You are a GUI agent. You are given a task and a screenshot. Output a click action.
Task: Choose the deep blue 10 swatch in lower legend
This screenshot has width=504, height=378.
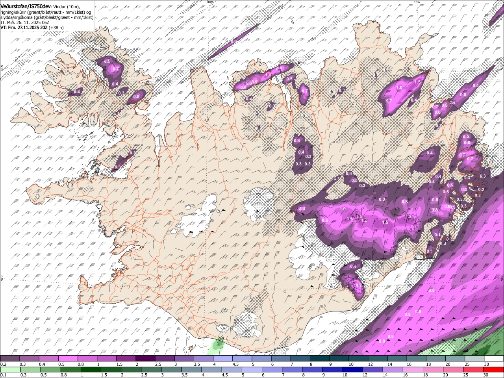[x=353, y=369]
